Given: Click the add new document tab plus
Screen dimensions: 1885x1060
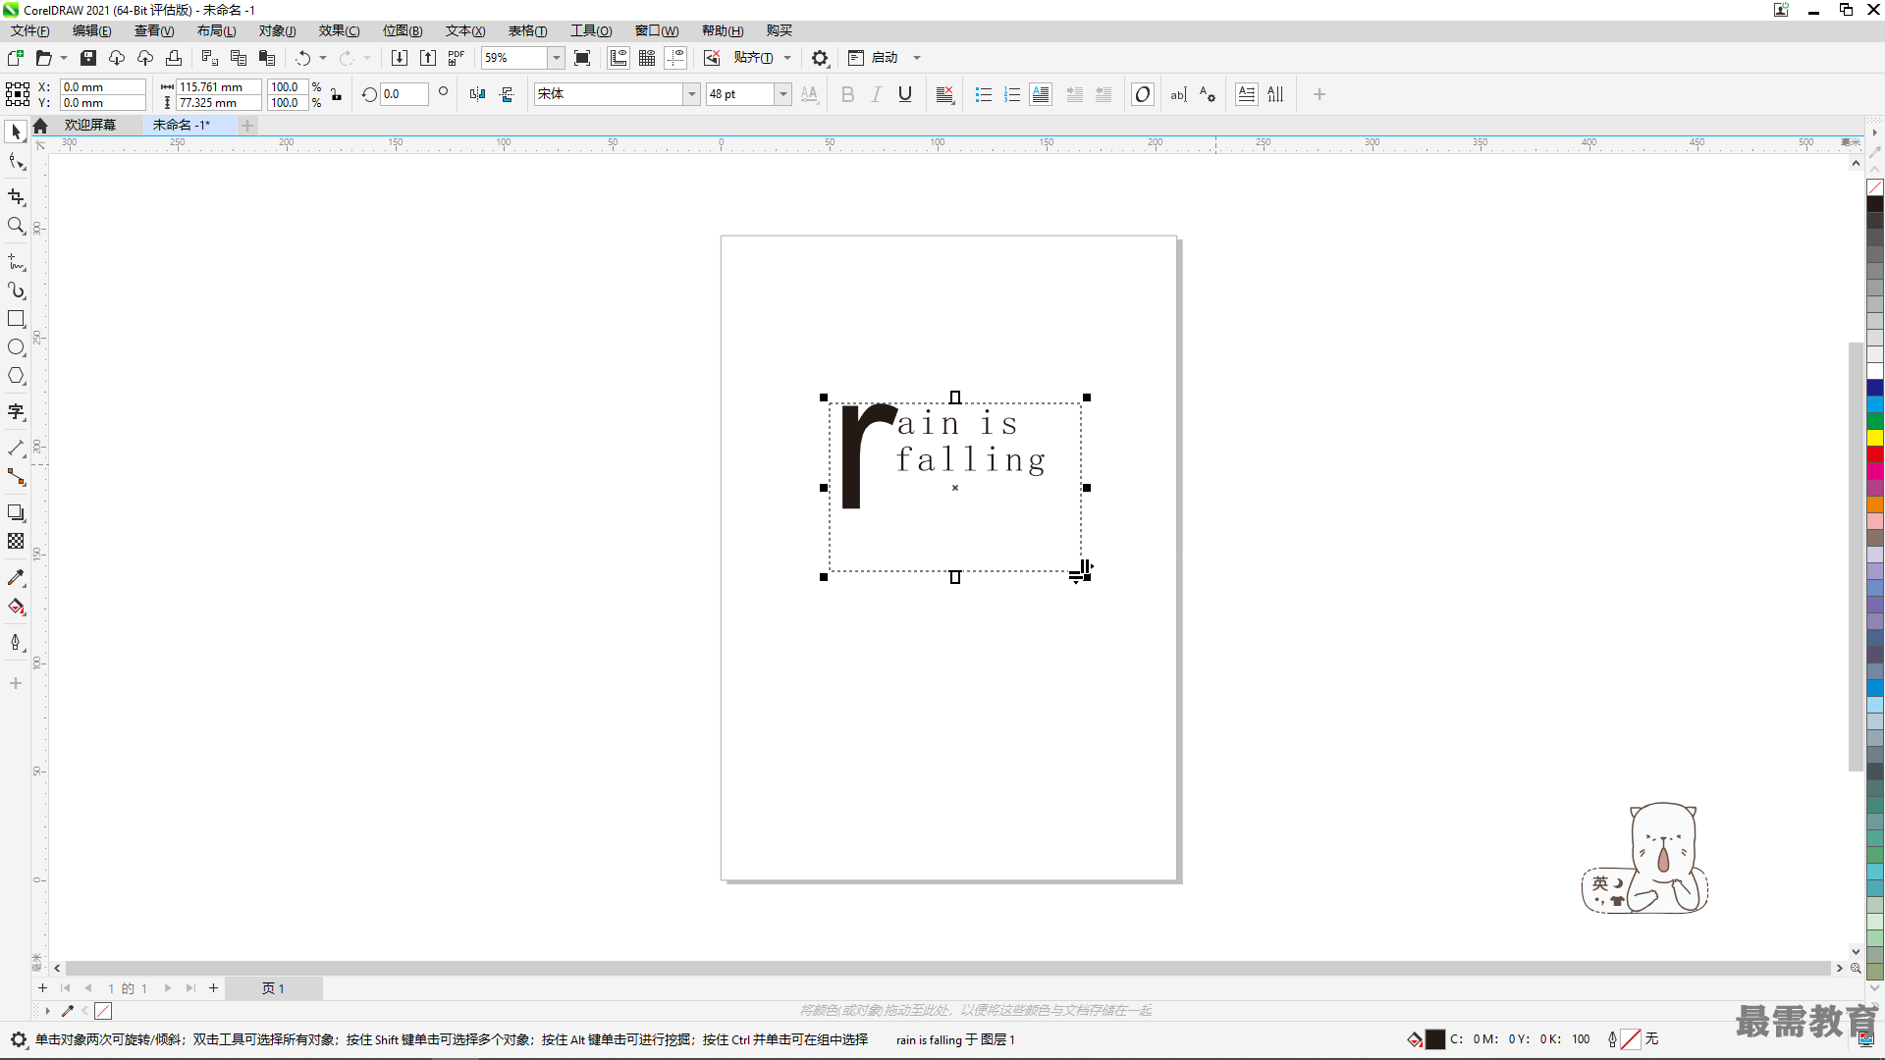Looking at the screenshot, I should click(x=247, y=125).
